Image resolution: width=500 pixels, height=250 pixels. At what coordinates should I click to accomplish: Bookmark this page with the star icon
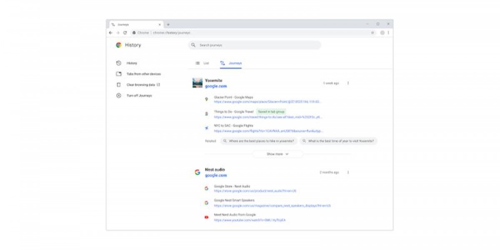[372, 32]
